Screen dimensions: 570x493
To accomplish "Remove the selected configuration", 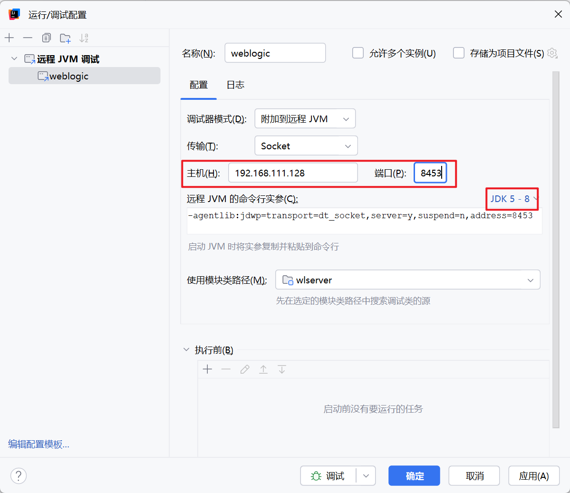I will click(x=28, y=38).
